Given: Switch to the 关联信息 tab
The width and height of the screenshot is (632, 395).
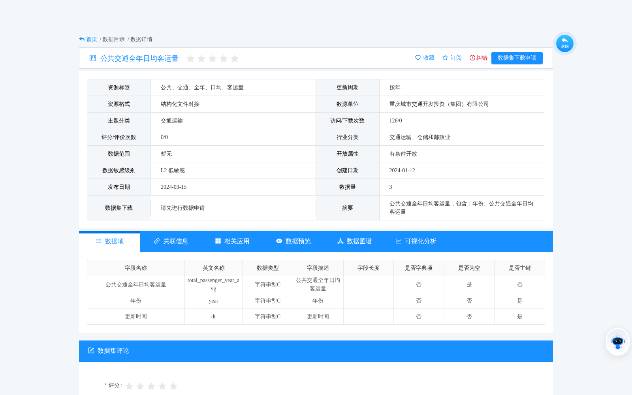Looking at the screenshot, I should 171,241.
